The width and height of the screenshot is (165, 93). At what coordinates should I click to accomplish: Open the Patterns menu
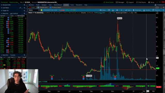point(156,10)
